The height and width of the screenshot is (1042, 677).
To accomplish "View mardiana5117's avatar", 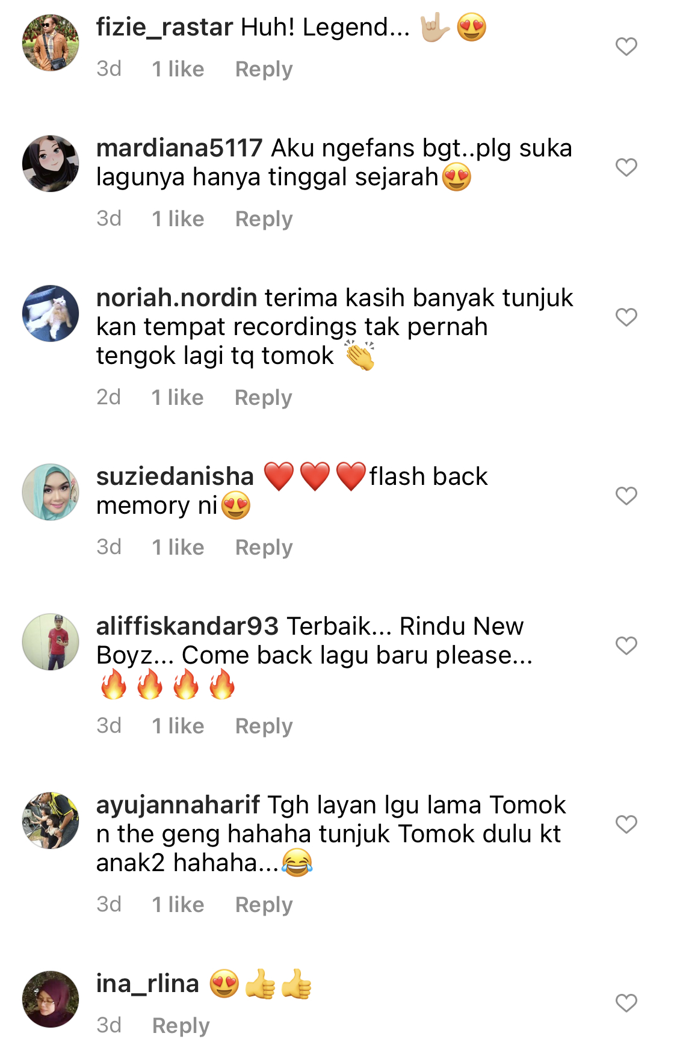I will click(x=51, y=164).
